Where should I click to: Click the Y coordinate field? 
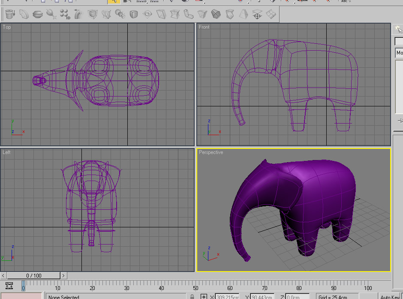262,297
